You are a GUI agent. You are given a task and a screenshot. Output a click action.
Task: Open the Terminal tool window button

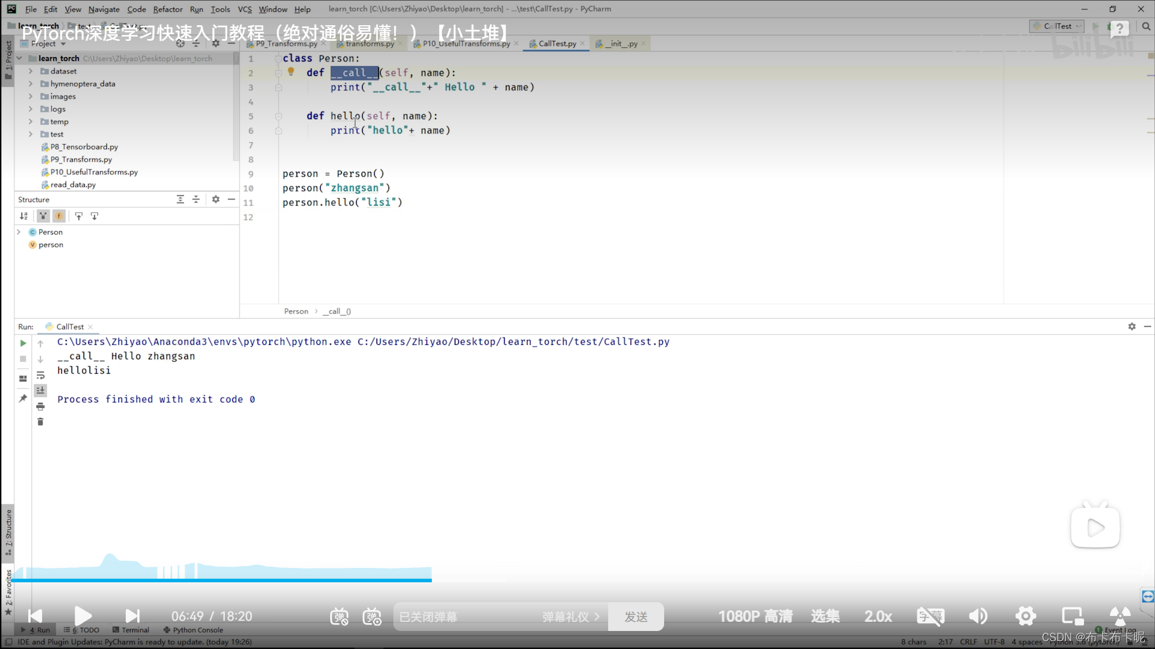[131, 630]
